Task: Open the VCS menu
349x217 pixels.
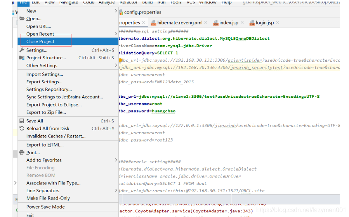Action: [x=191, y=2]
